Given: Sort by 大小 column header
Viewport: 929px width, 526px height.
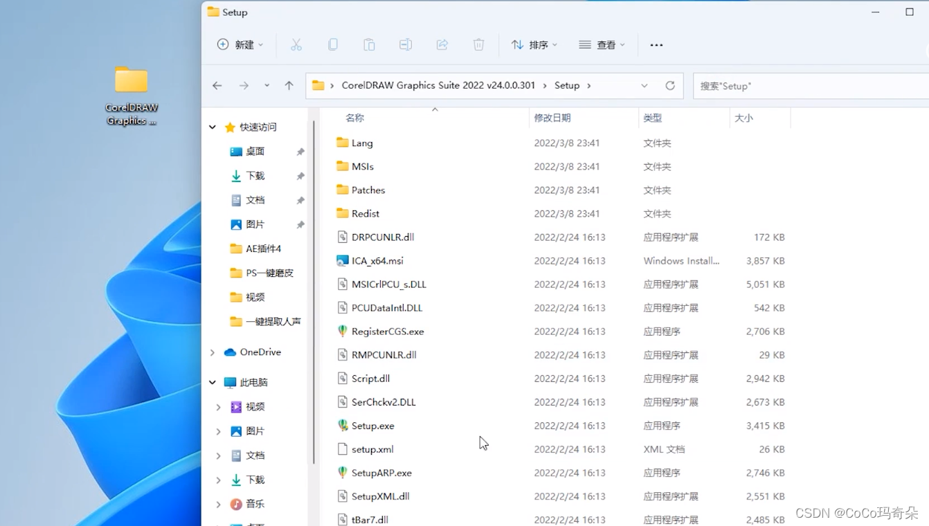Looking at the screenshot, I should pyautogui.click(x=744, y=118).
